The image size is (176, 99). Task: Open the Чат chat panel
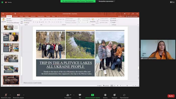coord(80,96)
